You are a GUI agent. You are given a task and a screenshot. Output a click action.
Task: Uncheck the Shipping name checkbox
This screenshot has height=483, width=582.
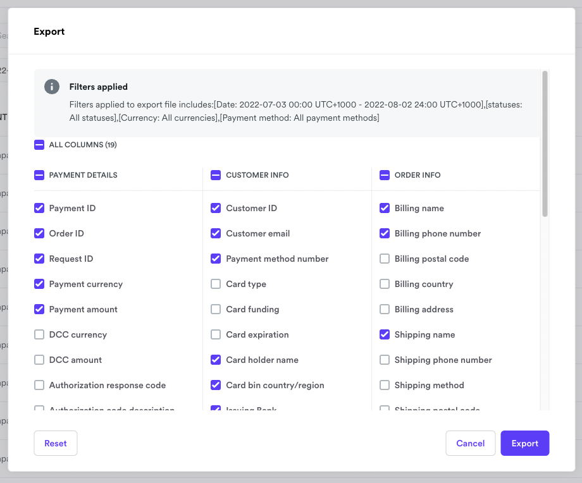[x=385, y=334]
